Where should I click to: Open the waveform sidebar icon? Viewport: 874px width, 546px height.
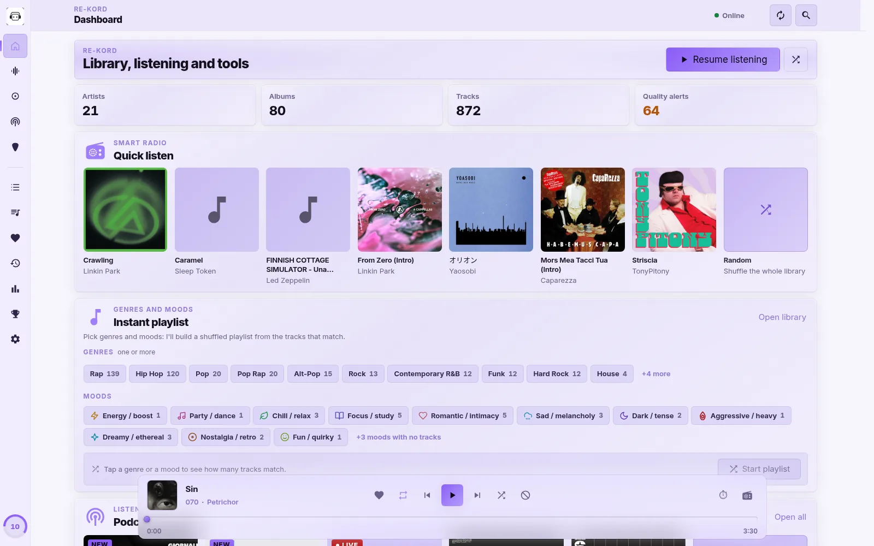[15, 71]
